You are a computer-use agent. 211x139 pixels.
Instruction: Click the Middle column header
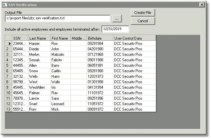tap(79, 38)
